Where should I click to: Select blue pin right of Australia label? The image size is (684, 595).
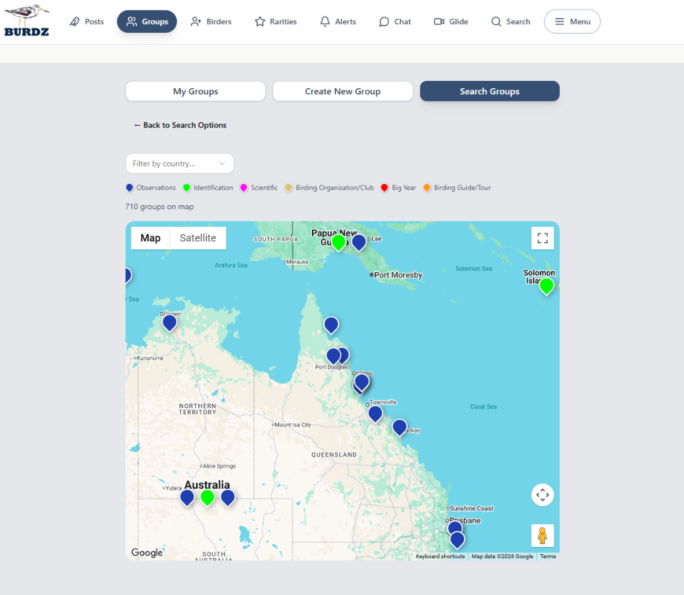pyautogui.click(x=228, y=497)
